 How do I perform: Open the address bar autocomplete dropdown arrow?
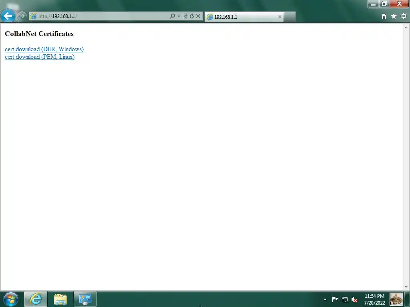(179, 16)
